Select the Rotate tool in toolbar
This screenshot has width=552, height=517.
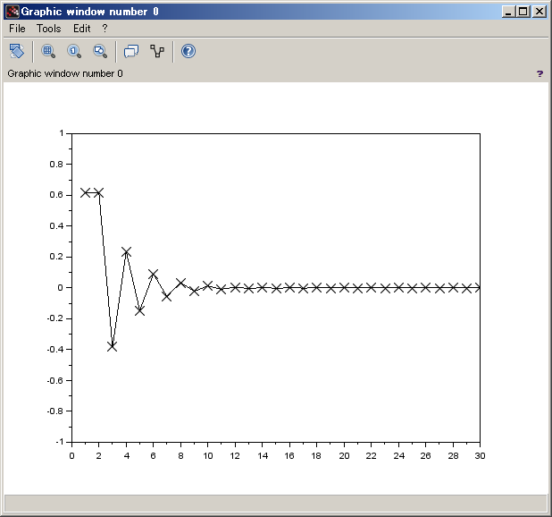point(17,51)
